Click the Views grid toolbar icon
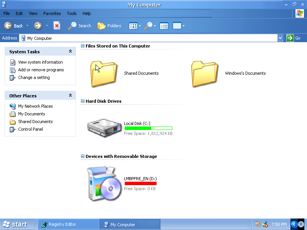The image size is (307, 230). pyautogui.click(x=133, y=26)
